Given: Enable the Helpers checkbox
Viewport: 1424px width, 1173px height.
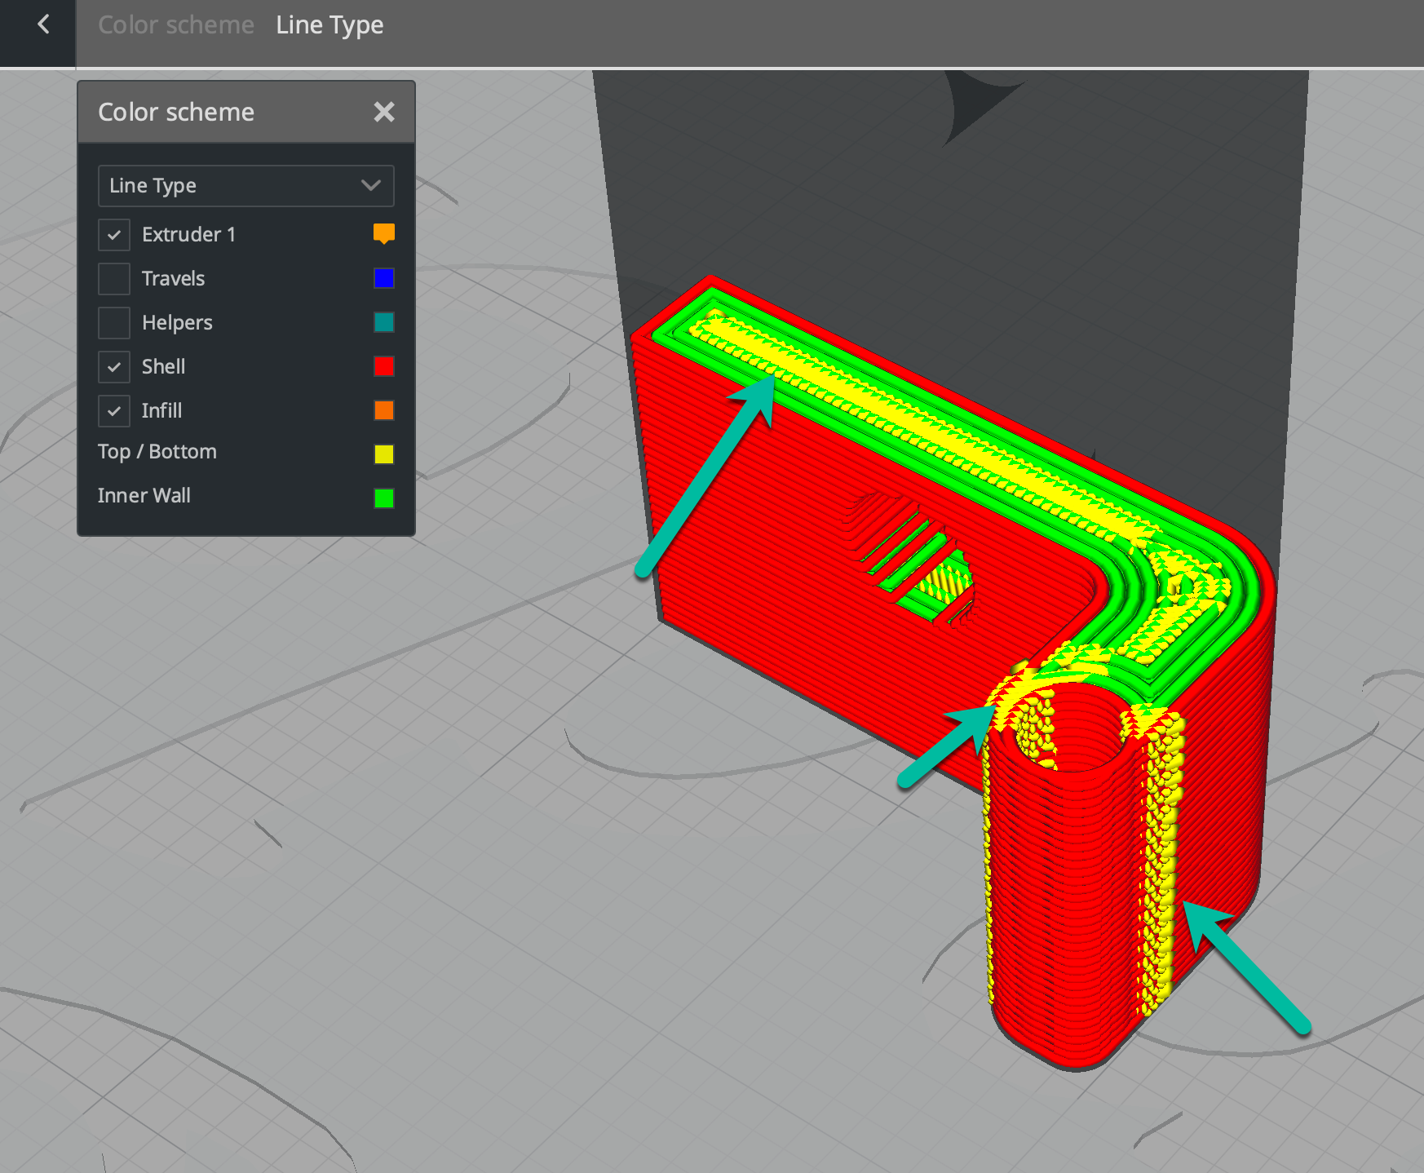Looking at the screenshot, I should click(x=114, y=323).
